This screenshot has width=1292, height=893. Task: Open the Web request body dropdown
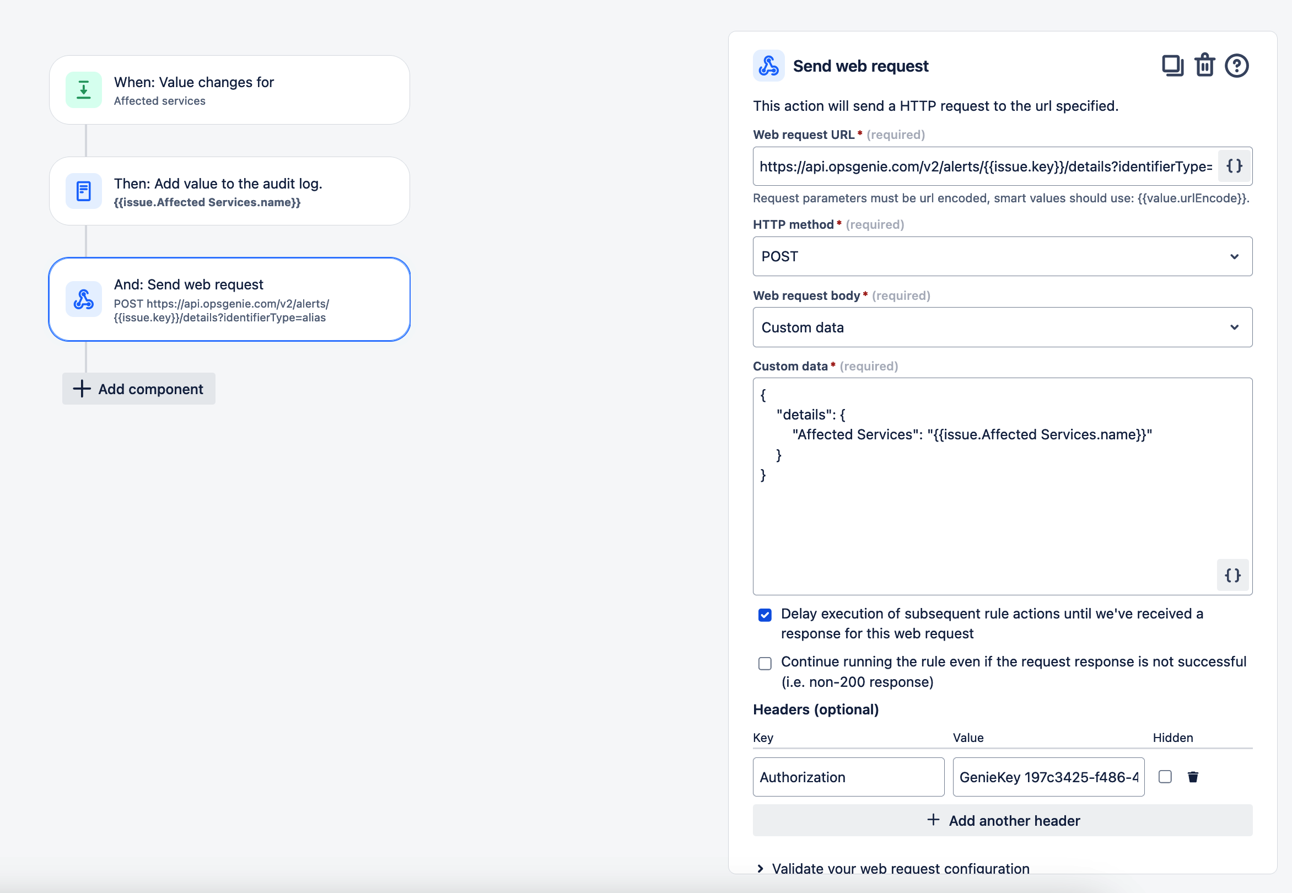[x=1002, y=327]
